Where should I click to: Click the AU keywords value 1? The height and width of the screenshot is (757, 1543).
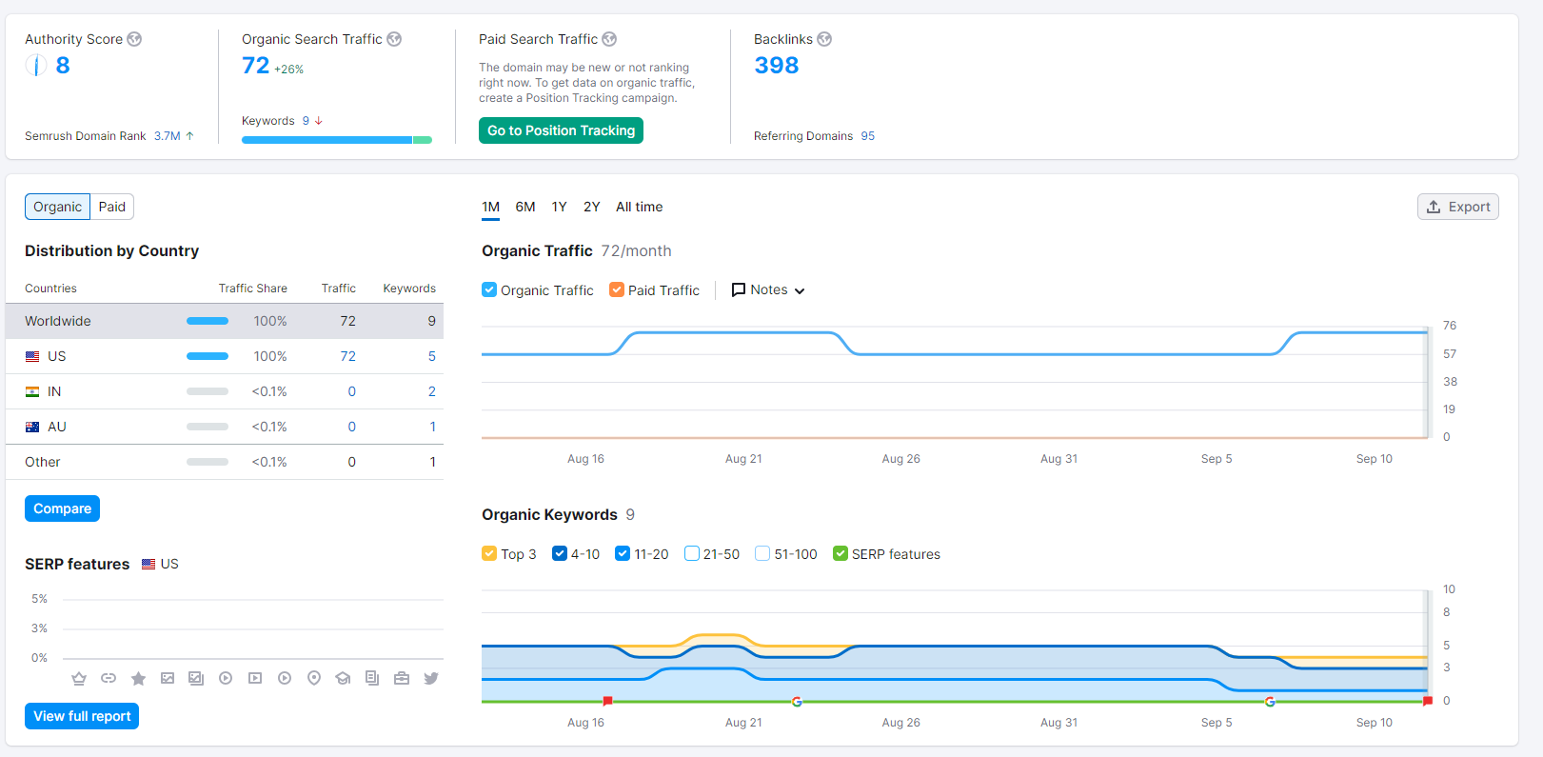(433, 427)
